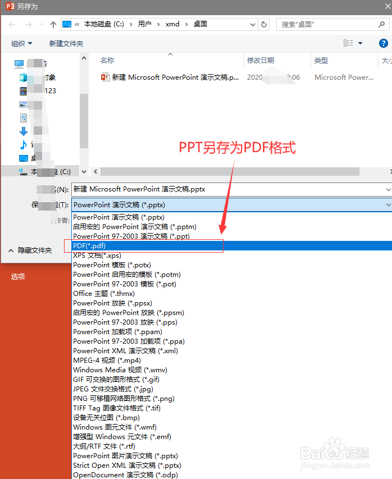Select PowerPoint 97-2003 模板 (*.pot)

coord(232,284)
